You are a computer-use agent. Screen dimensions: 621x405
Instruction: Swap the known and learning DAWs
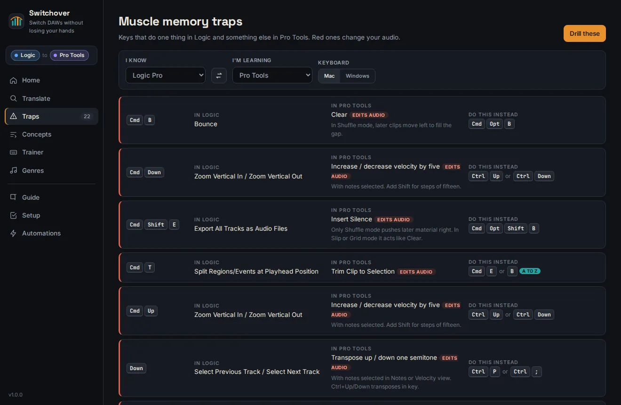click(219, 75)
